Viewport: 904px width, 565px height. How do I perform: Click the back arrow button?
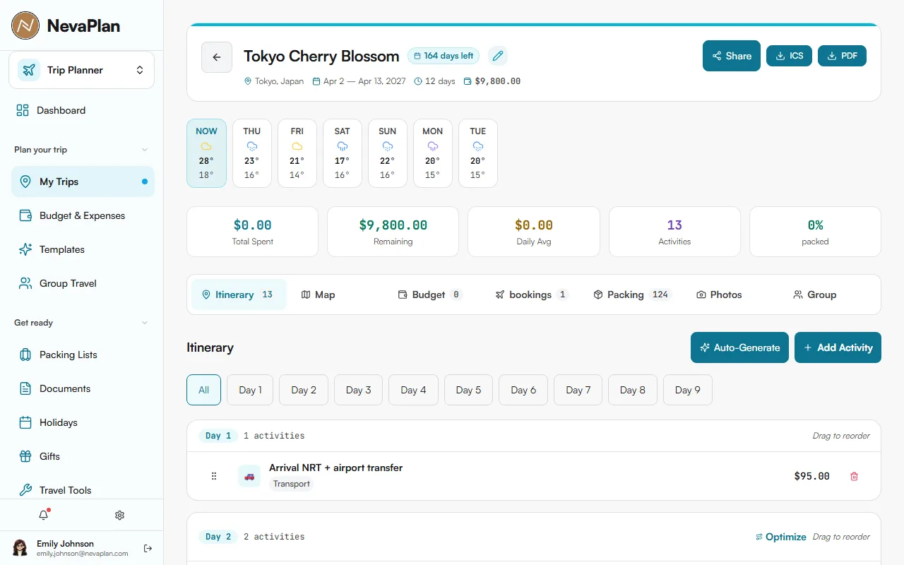[x=217, y=57]
